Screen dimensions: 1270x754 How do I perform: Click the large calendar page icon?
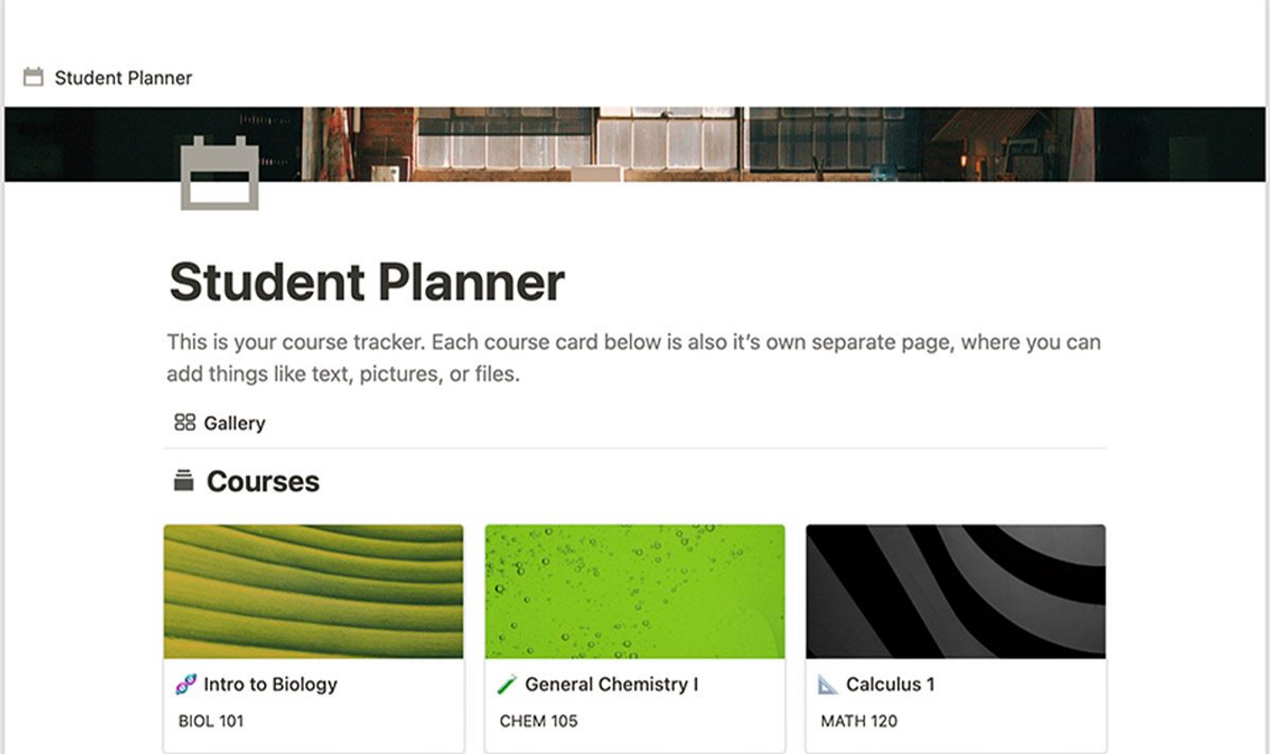click(x=220, y=173)
